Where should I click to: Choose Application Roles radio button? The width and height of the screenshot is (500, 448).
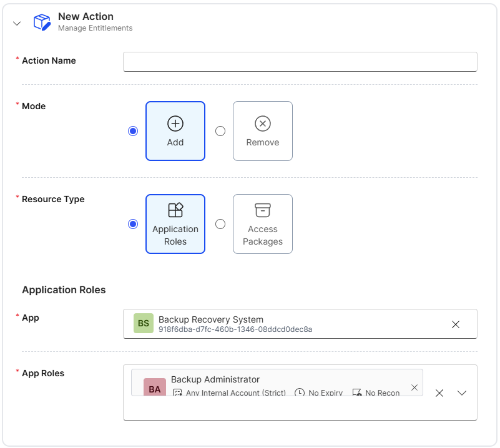tap(132, 224)
